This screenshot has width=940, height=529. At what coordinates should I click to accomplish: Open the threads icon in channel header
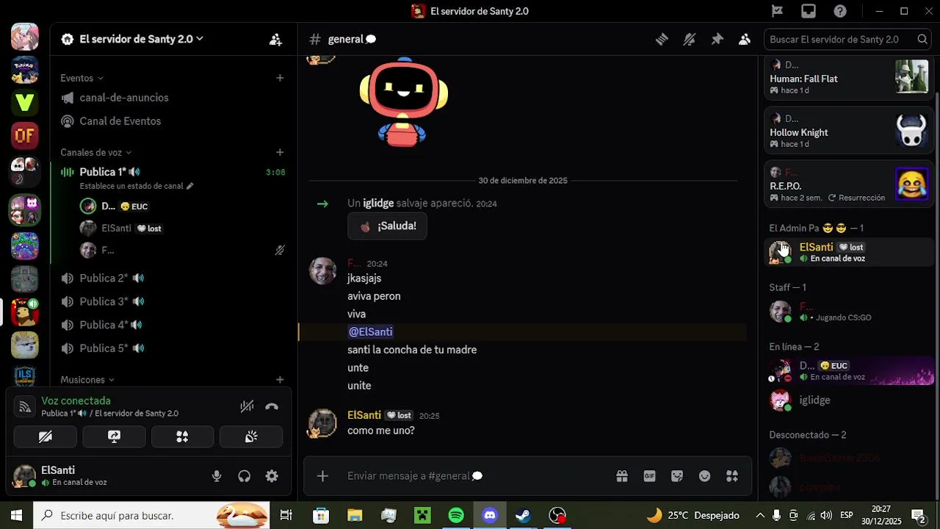[662, 40]
